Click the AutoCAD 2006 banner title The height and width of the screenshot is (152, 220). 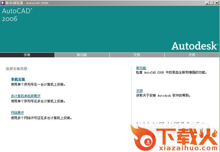click(x=17, y=15)
